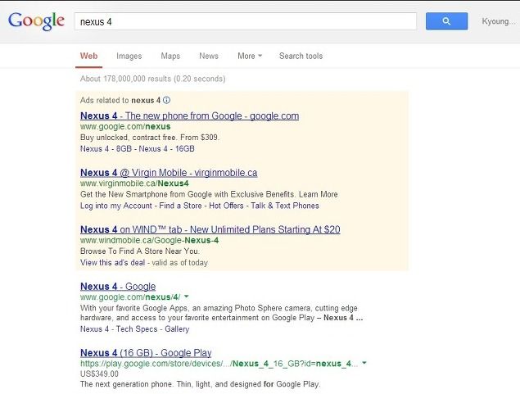The image size is (520, 394).
Task: Click the Google logo
Action: tap(36, 21)
